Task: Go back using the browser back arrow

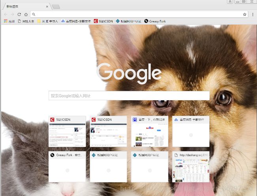Action: [x=6, y=14]
